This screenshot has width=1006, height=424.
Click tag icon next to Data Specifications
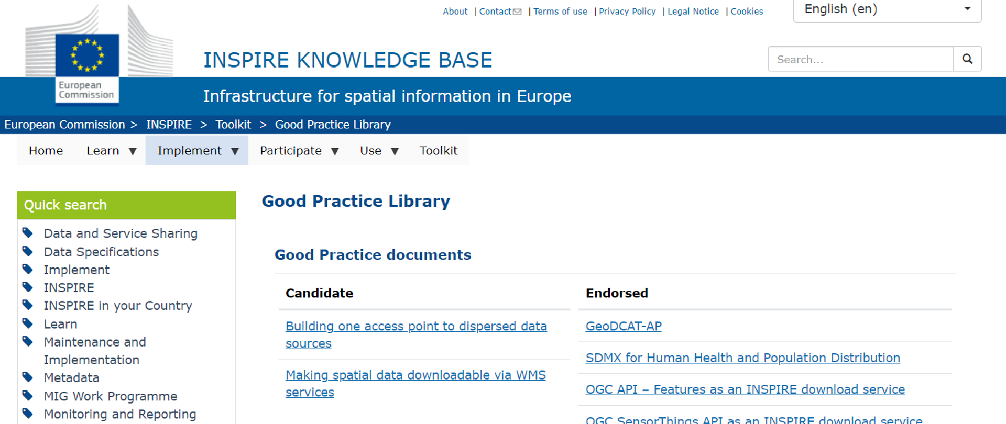click(x=28, y=251)
